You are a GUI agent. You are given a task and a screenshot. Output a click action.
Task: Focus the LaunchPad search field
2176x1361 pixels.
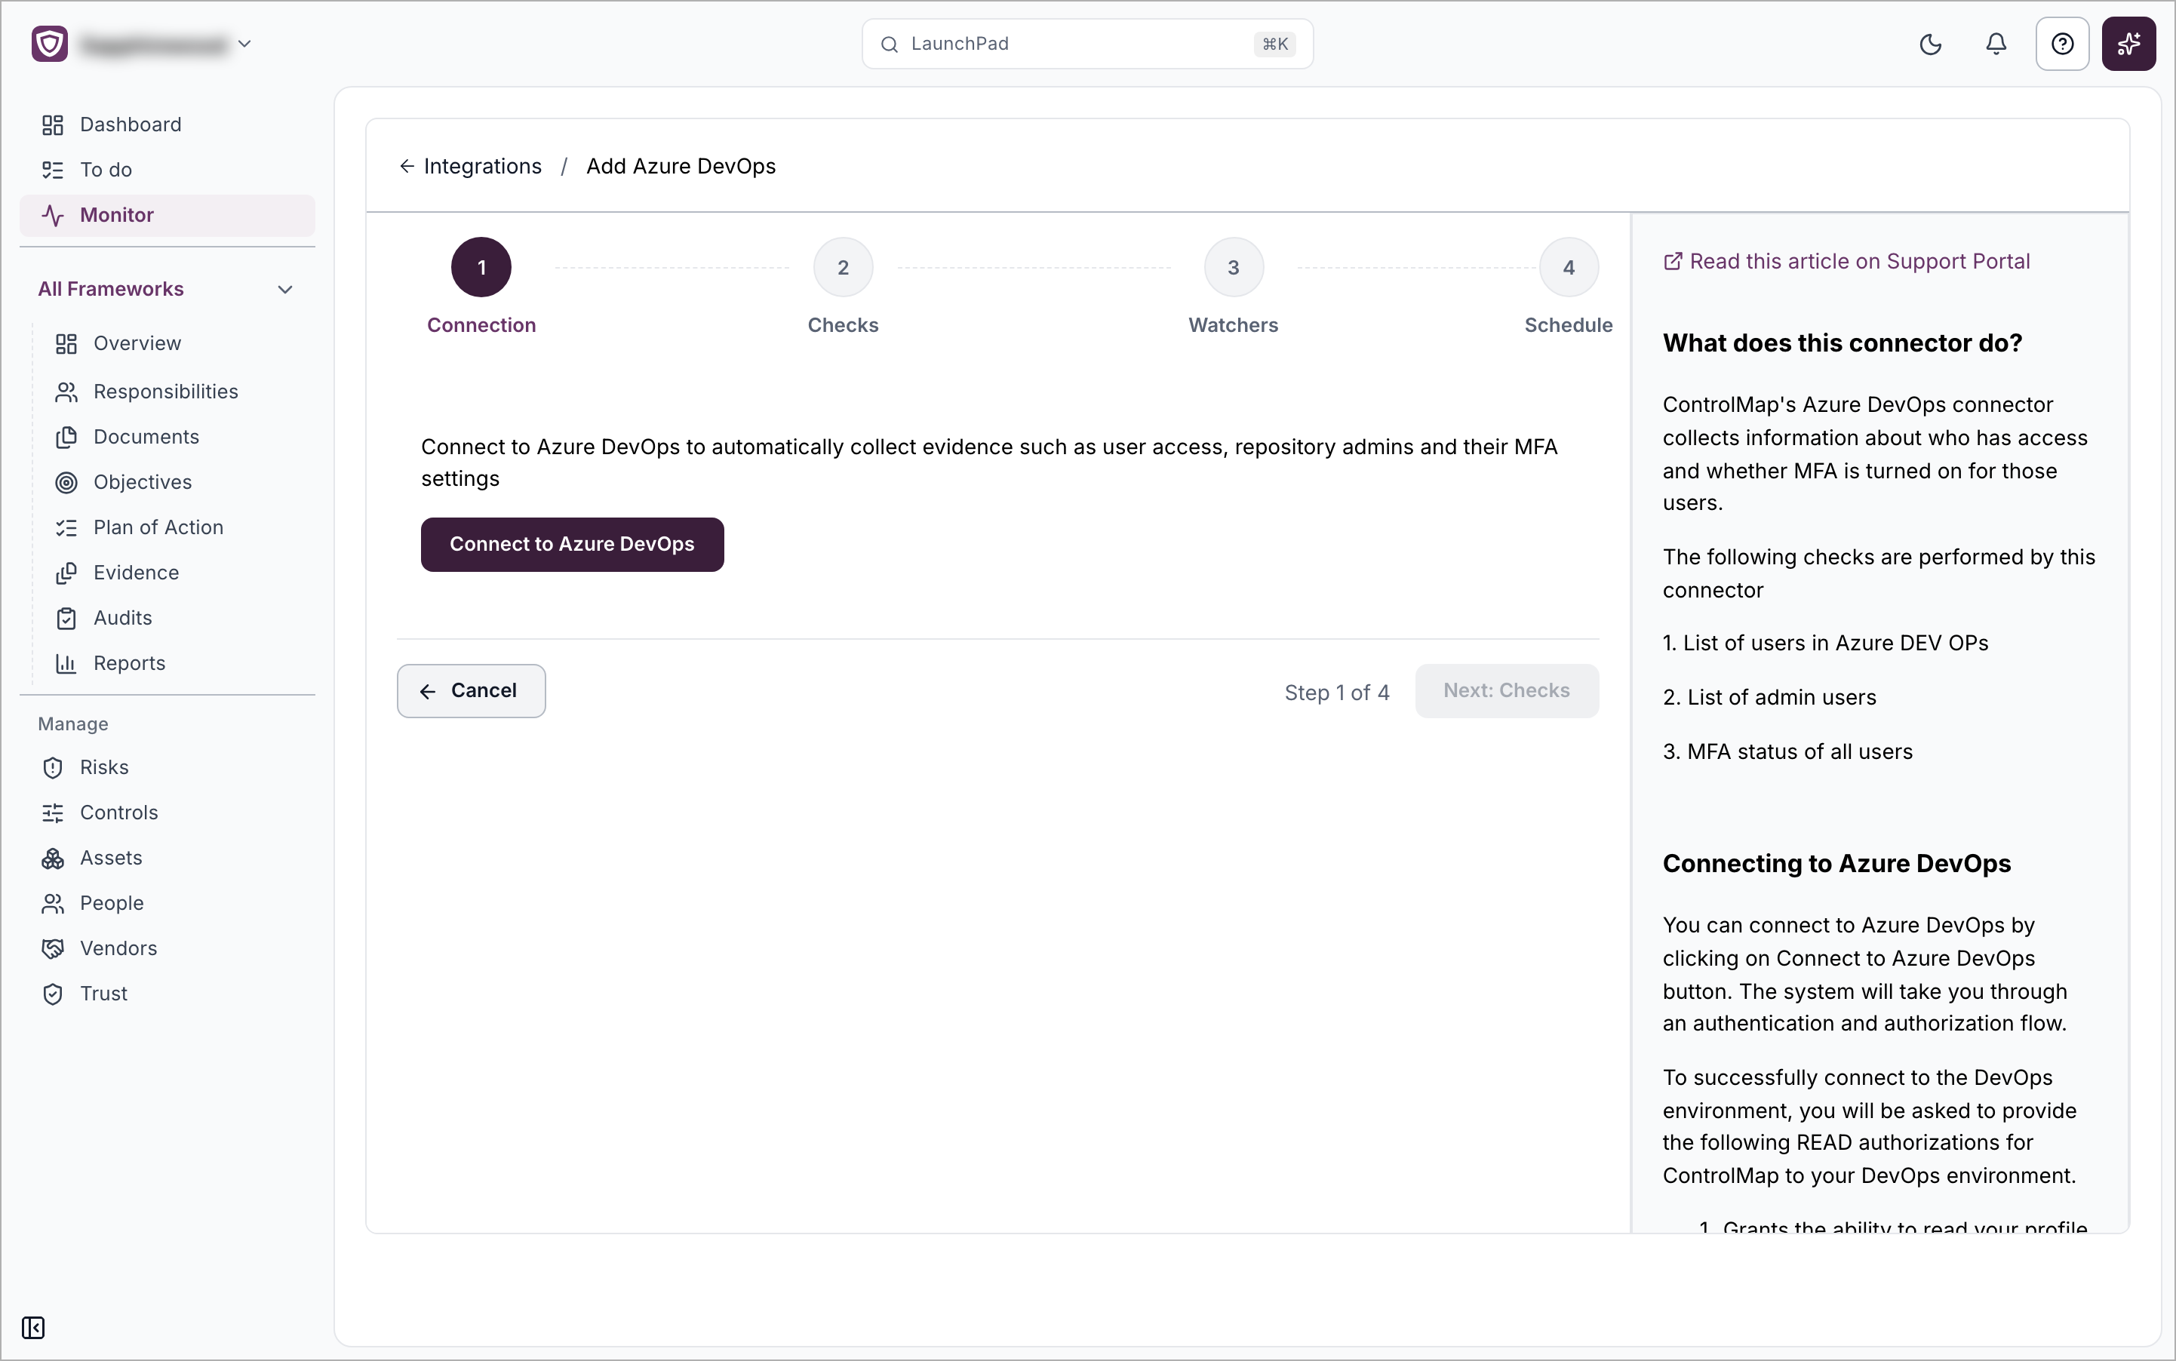(1086, 44)
